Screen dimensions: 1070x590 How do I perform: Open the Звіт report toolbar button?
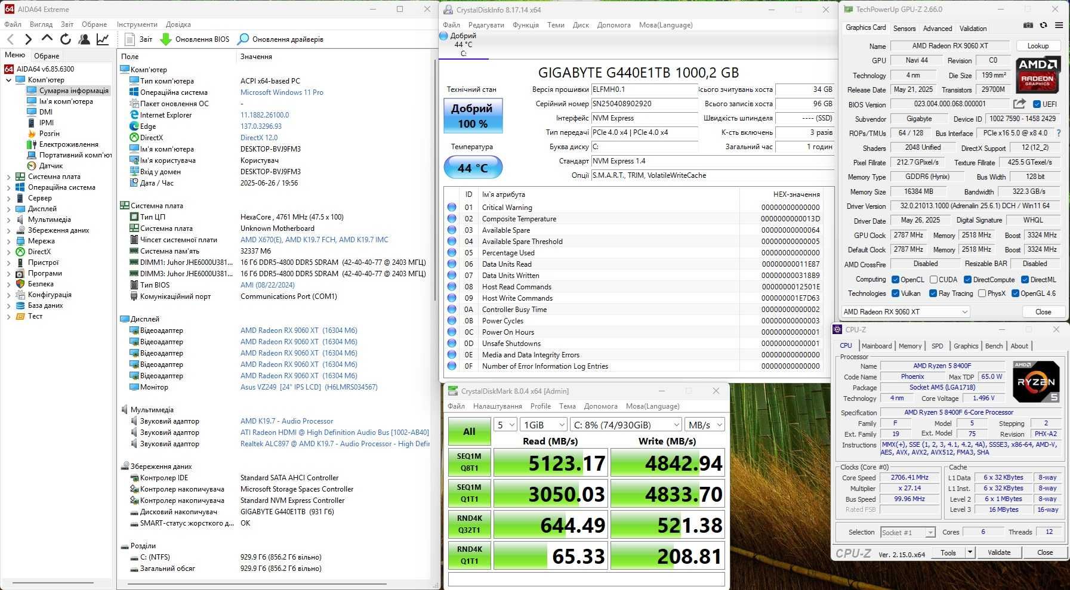click(138, 39)
